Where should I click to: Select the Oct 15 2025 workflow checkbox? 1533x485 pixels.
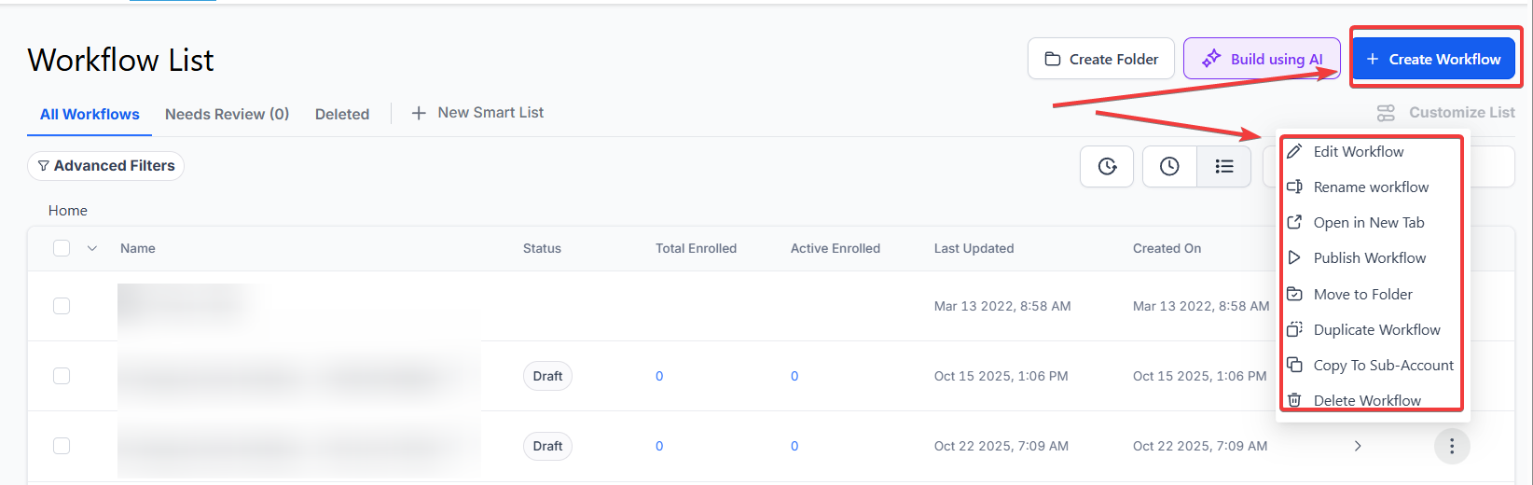click(x=62, y=376)
